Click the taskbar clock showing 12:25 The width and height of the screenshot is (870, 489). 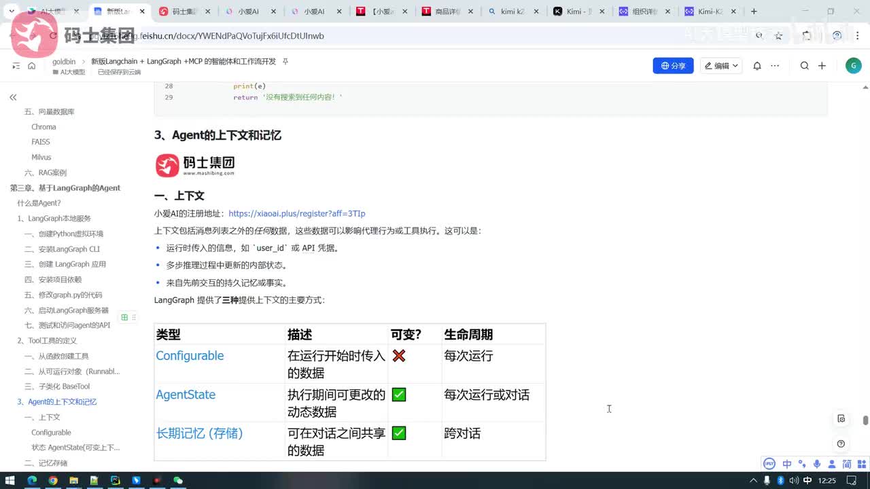tap(828, 481)
